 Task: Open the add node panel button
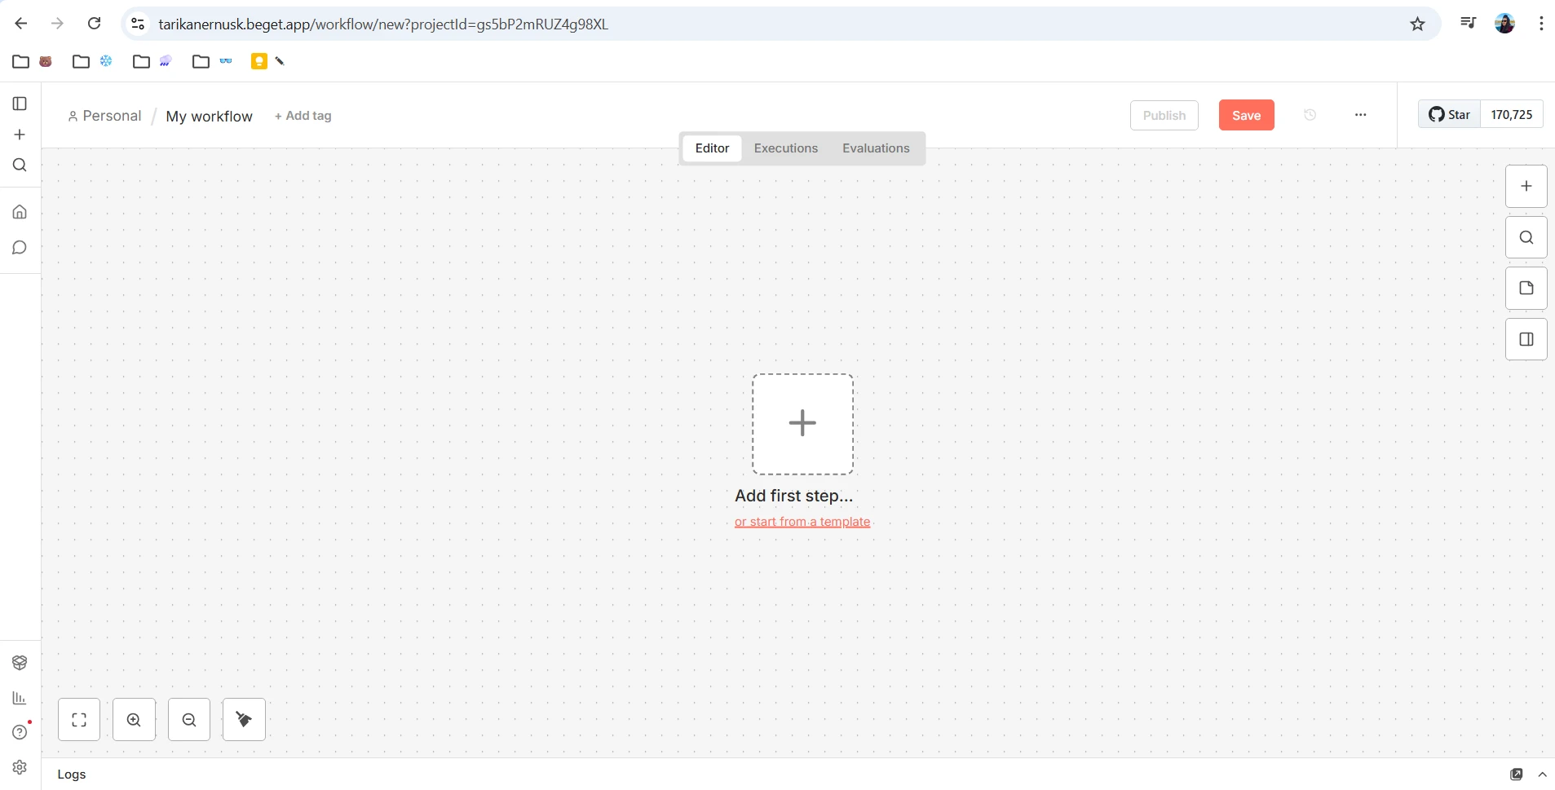[x=1526, y=186]
